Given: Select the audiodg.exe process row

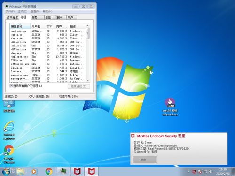Looking at the screenshot, I should coord(48,31).
